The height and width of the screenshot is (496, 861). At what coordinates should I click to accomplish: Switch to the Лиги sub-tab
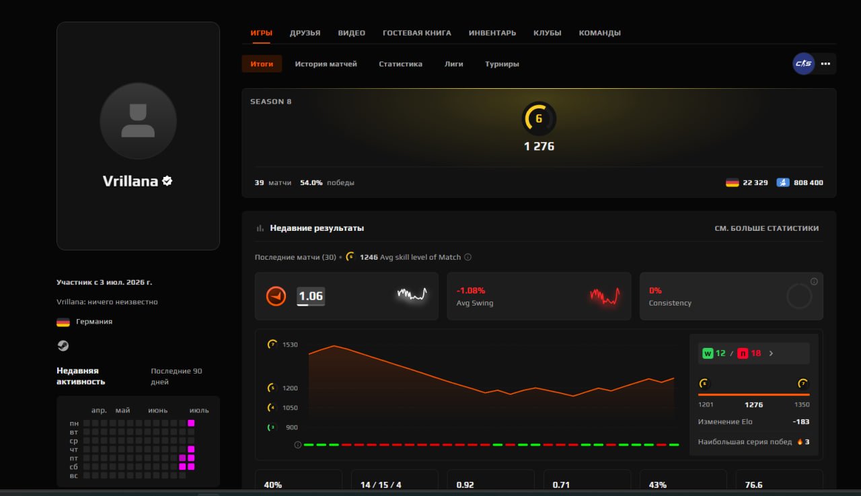453,64
